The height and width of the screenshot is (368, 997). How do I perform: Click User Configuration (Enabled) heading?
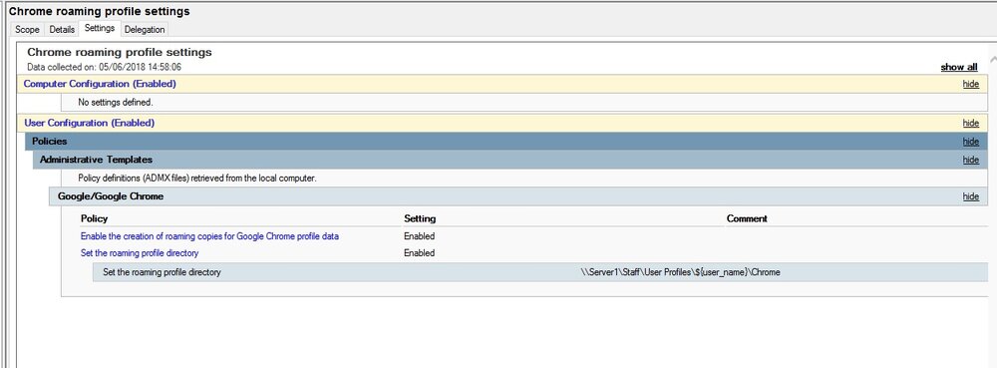point(89,124)
